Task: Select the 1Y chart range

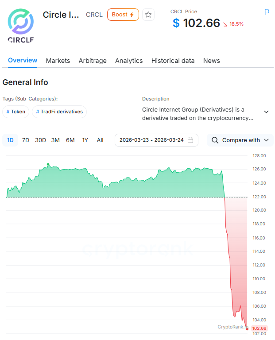Action: click(85, 140)
